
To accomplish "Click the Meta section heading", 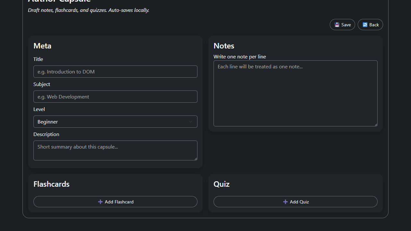I will tap(42, 46).
